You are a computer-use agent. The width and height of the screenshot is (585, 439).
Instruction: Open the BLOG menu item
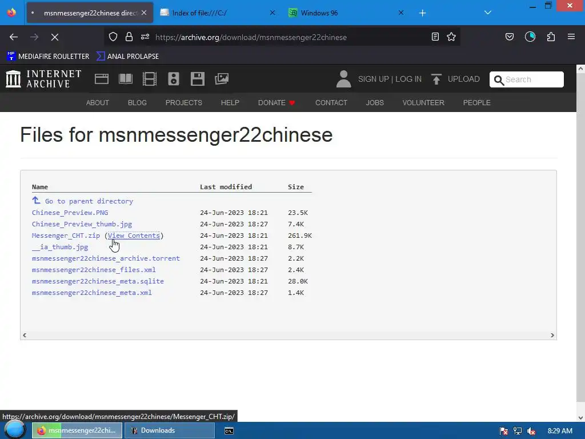[137, 103]
